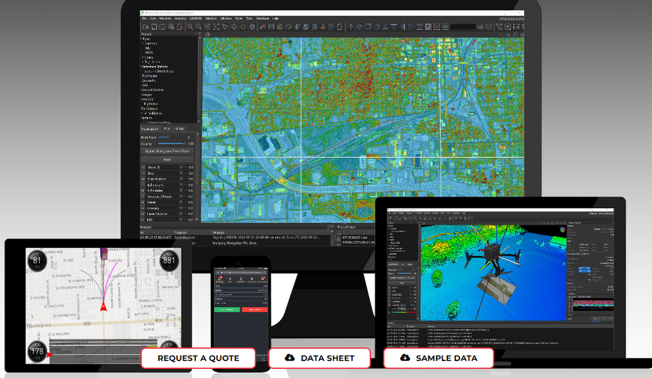This screenshot has height=378, width=652.
Task: Toggle the Laser Distance attribute row button
Action: 143,214
